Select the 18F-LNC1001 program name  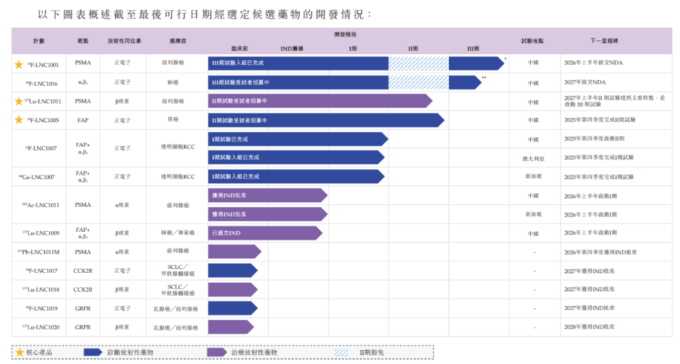pyautogui.click(x=43, y=65)
